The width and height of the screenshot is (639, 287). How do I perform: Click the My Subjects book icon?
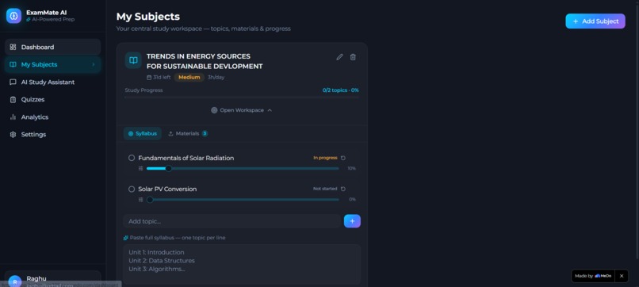pos(13,64)
